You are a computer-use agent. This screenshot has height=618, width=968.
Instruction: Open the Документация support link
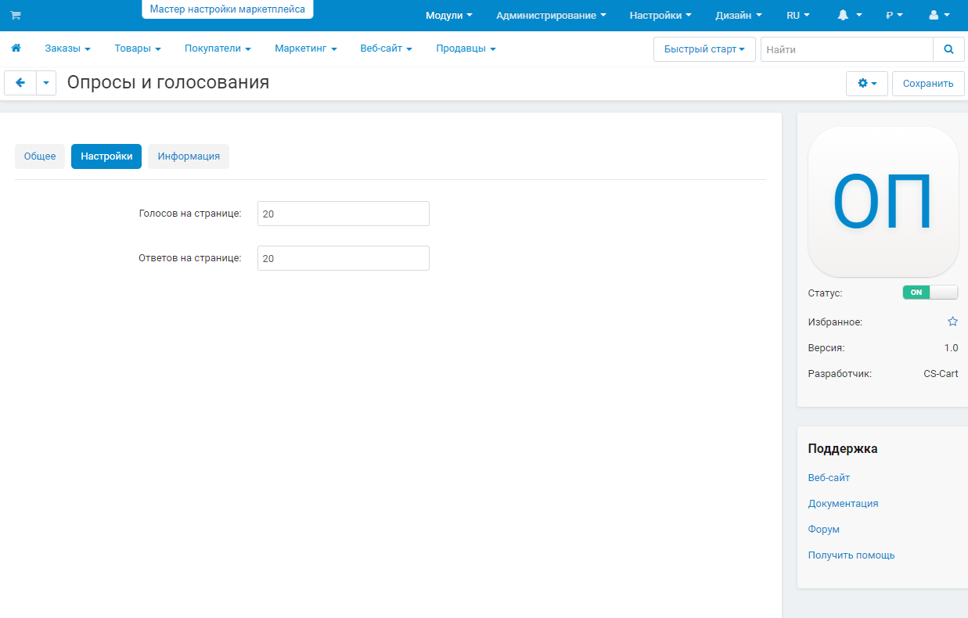pos(843,504)
